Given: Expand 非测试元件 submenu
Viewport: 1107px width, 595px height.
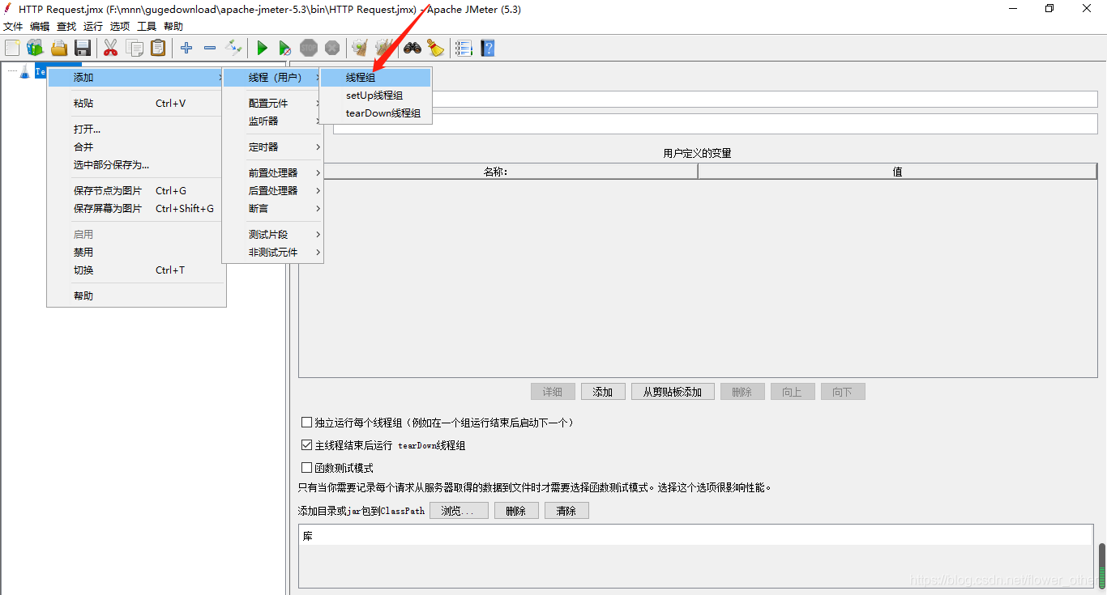Looking at the screenshot, I should 272,253.
